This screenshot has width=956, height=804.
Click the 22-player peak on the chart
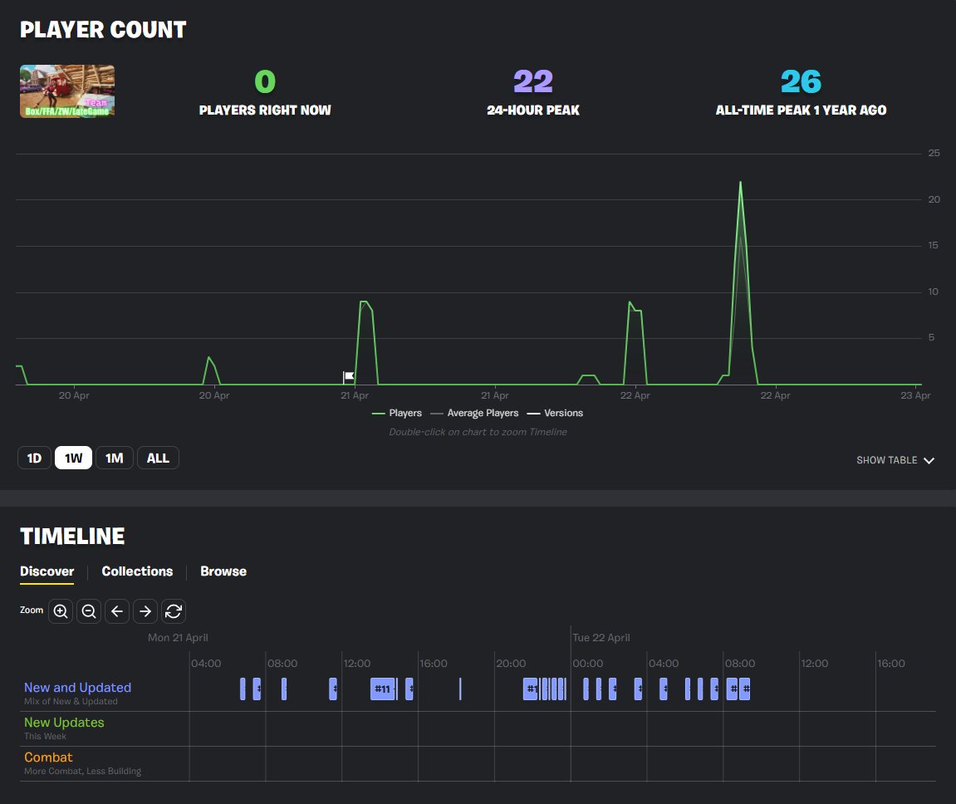(740, 182)
